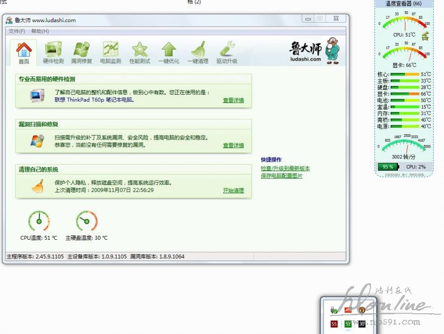Viewport: 444px width, 334px height.
Task: Open 漏洞修复 vulnerability repair
Action: [x=81, y=53]
